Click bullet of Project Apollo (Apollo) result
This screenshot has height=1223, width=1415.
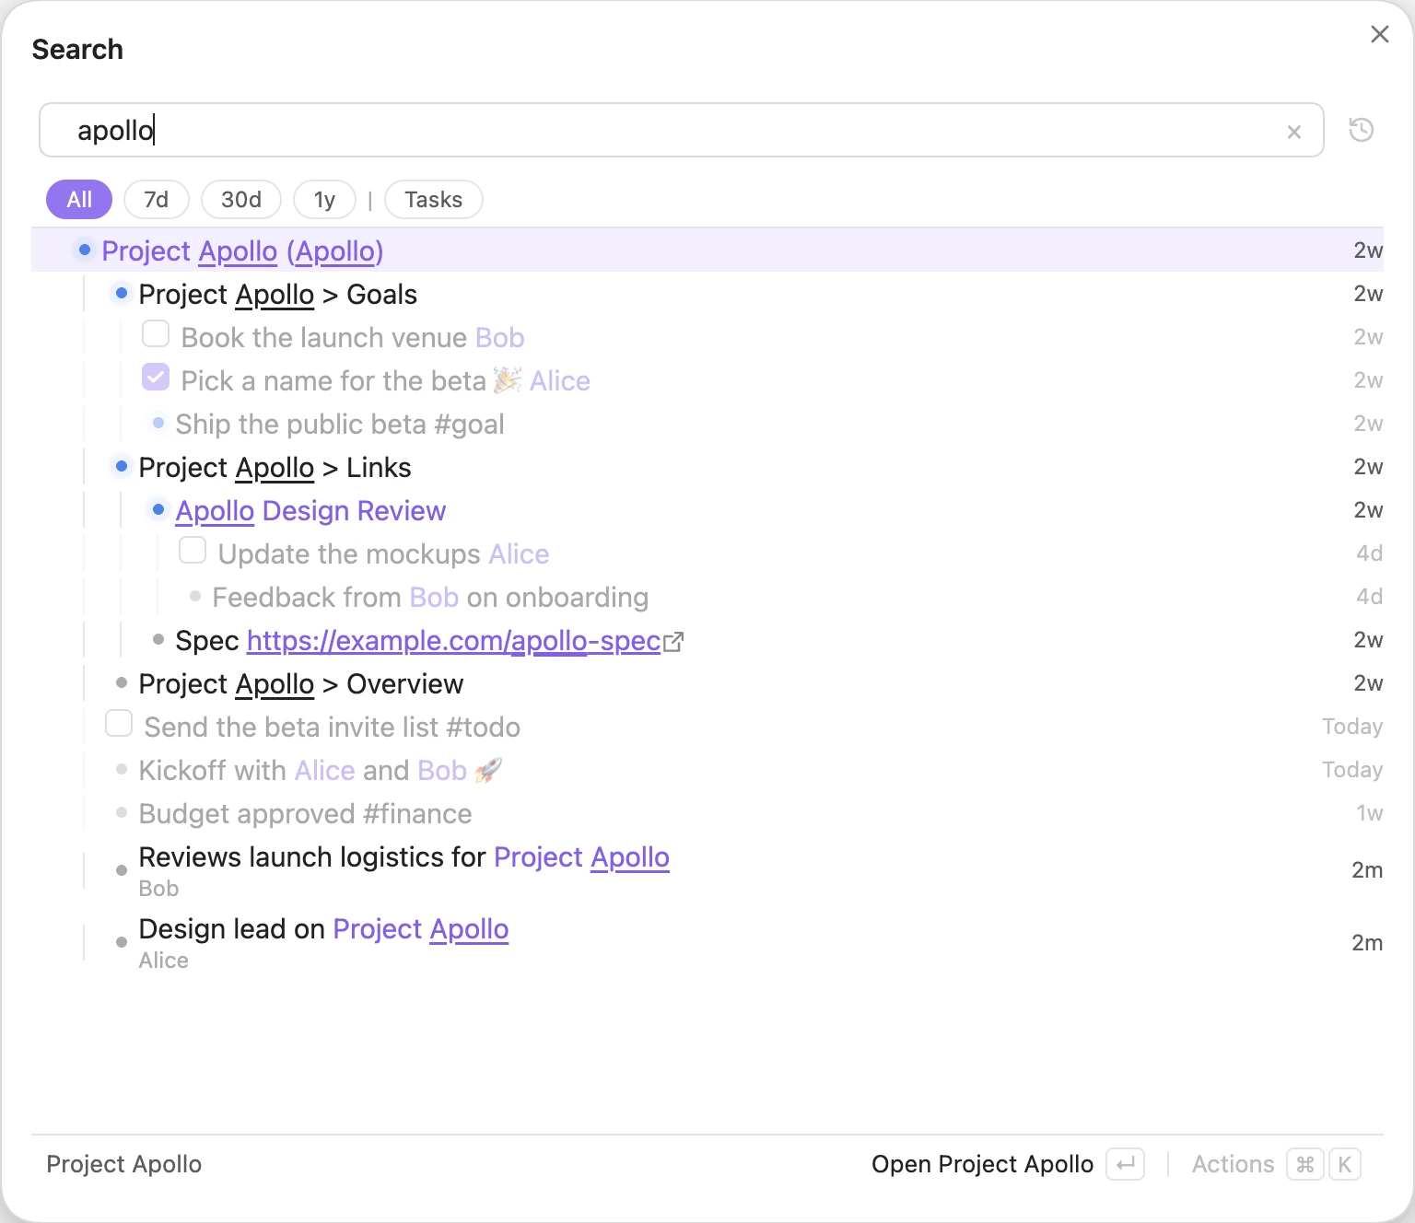pos(85,250)
